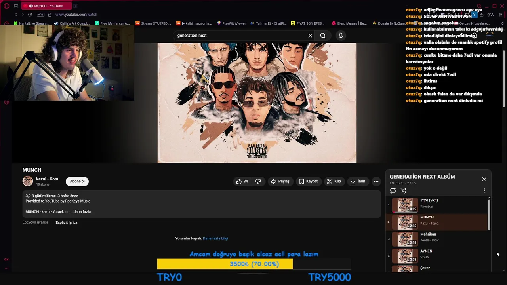507x285 pixels.
Task: Subscribe with Abone ol button
Action: [x=77, y=181]
